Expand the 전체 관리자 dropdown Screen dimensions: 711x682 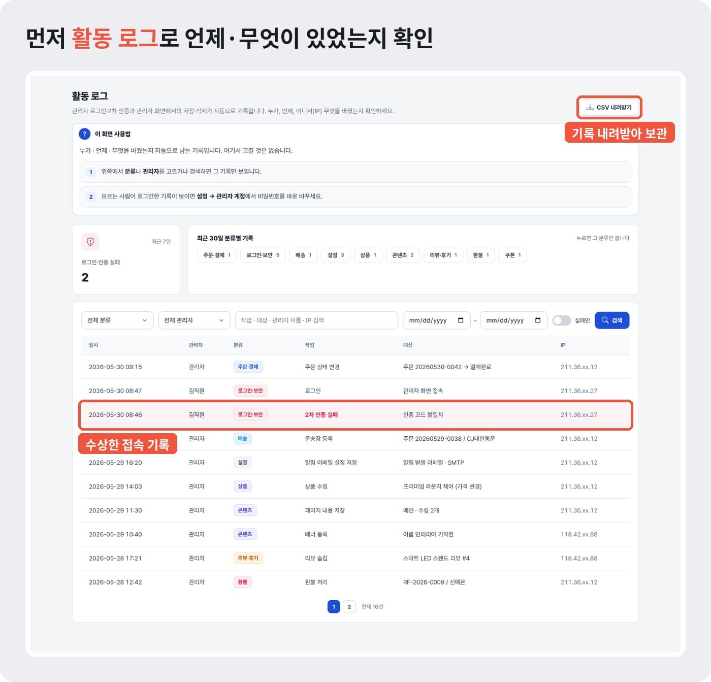[x=195, y=320]
